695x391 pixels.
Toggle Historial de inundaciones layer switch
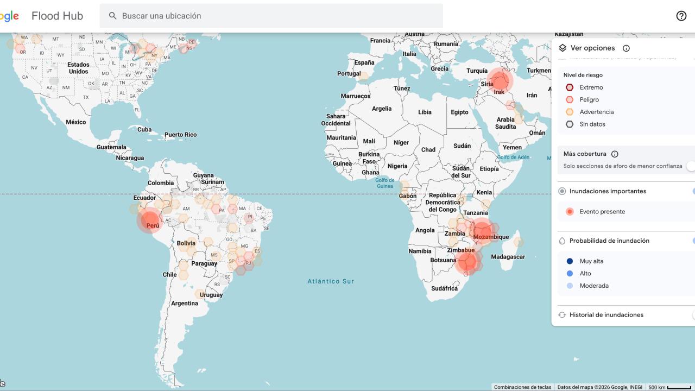(x=692, y=315)
